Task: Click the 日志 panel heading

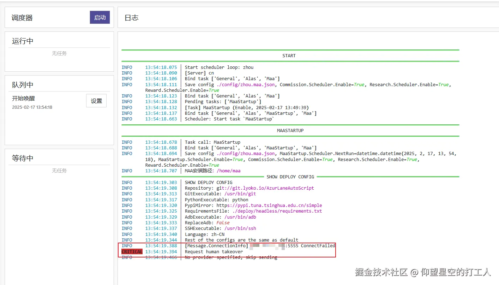Action: [x=132, y=18]
